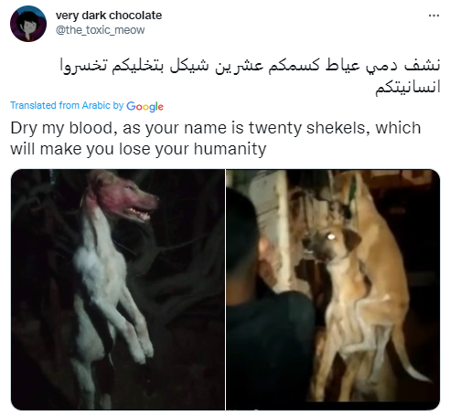This screenshot has width=450, height=414.
Task: Visit the @the_toxic_meow handle link
Action: pyautogui.click(x=100, y=30)
